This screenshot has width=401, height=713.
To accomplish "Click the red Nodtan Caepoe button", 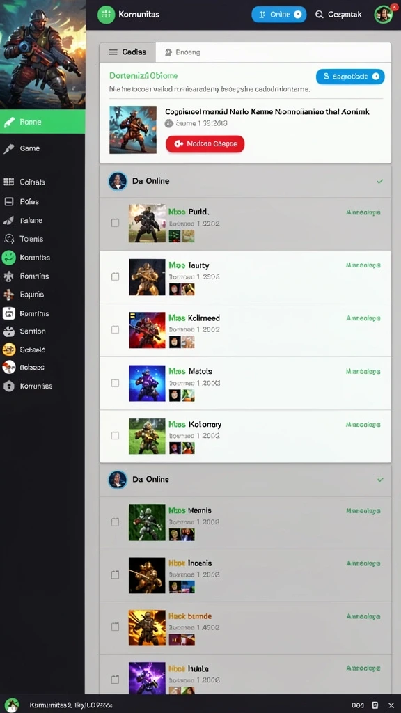I will [205, 143].
